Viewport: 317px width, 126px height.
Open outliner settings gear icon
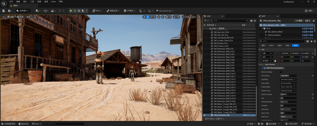(255, 20)
